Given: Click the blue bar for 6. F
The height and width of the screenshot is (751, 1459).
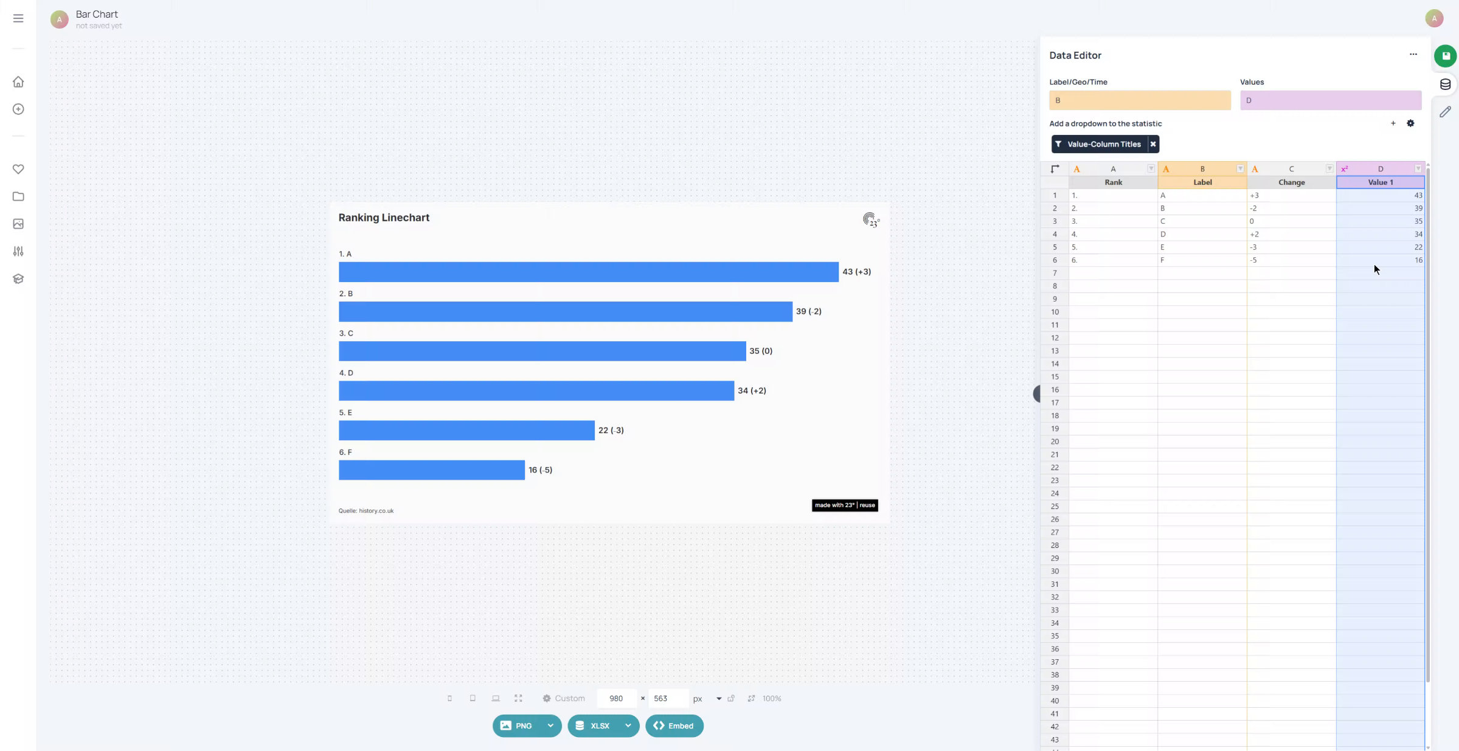Looking at the screenshot, I should pos(432,470).
